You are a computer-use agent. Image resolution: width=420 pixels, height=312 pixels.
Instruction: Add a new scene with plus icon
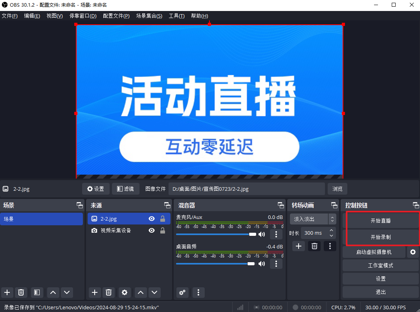click(7, 292)
